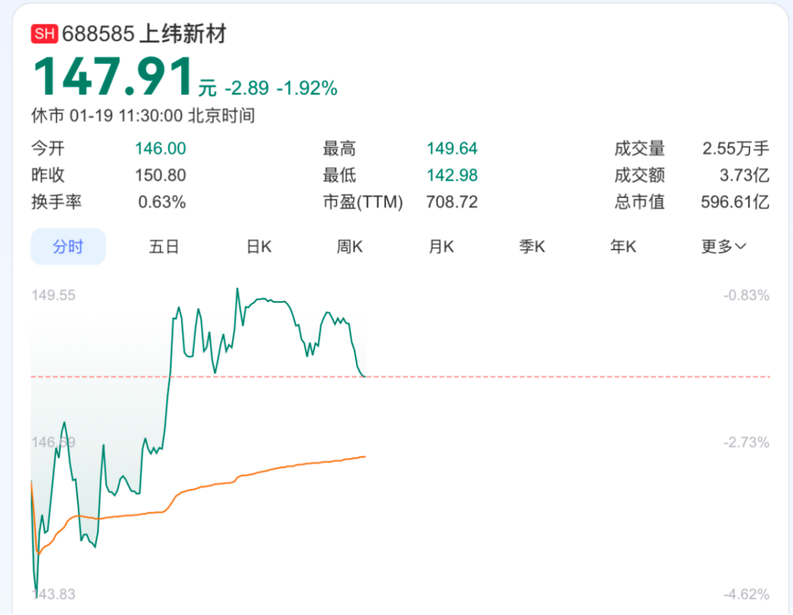Switch to the 五日 five-day chart
The height and width of the screenshot is (615, 793).
[x=164, y=246]
